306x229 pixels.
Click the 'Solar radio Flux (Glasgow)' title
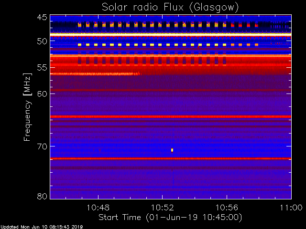tap(170, 7)
